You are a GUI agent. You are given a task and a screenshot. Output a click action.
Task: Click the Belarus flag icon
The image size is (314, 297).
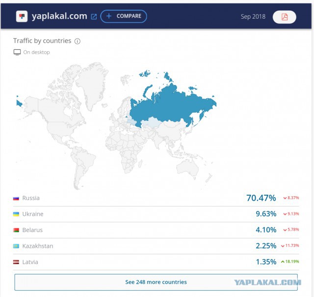(x=16, y=230)
